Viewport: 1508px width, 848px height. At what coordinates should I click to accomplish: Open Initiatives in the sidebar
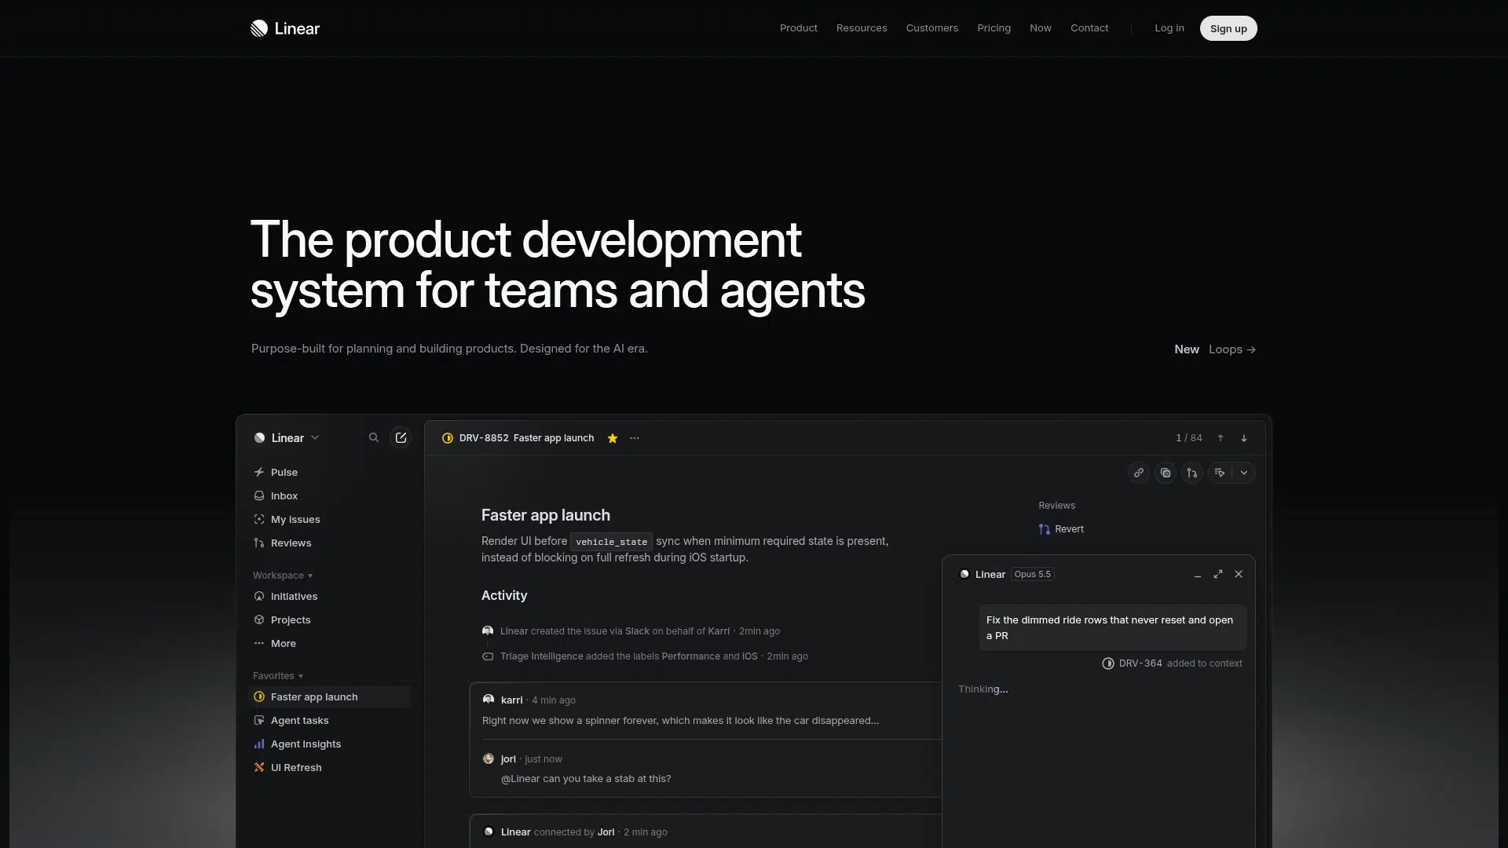coord(330,596)
